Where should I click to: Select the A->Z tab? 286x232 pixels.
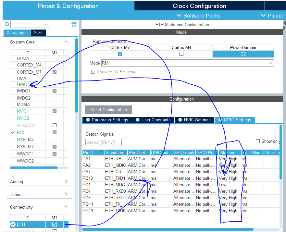[38, 33]
